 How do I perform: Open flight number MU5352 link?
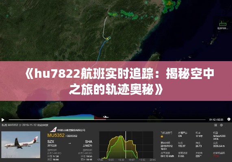point(56,135)
